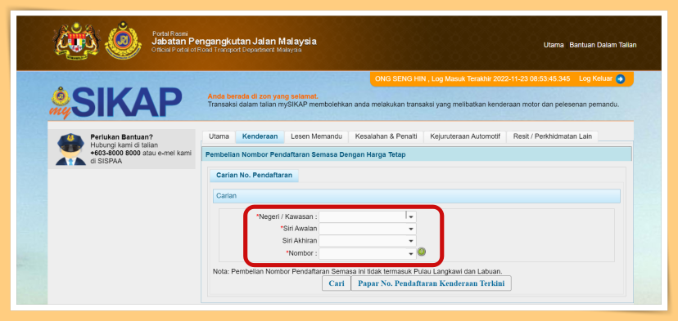
Task: Click the ONG SENG HIN login info text
Action: pos(472,79)
